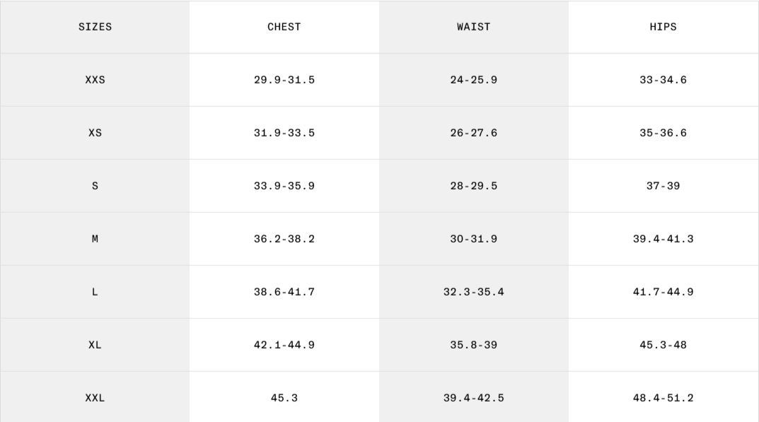Click the CHEST column header
Image resolution: width=759 pixels, height=422 pixels.
pyautogui.click(x=284, y=27)
